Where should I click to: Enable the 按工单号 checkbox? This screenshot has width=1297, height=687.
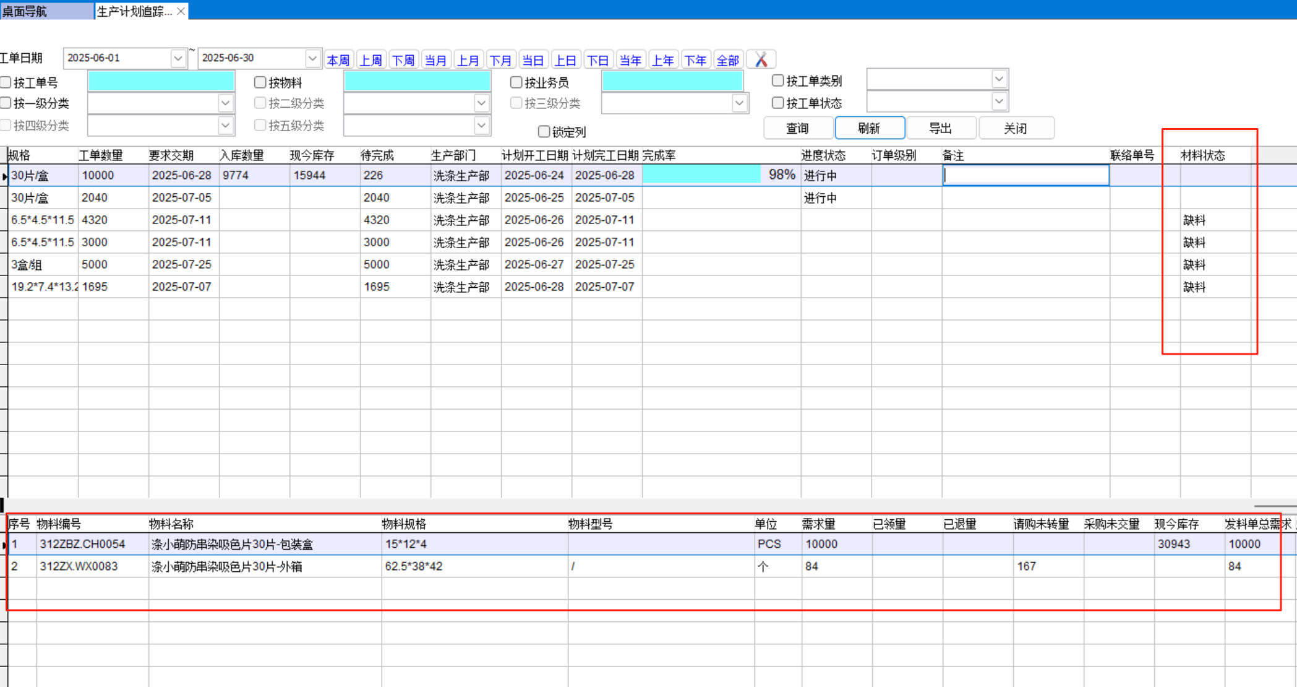coord(6,82)
